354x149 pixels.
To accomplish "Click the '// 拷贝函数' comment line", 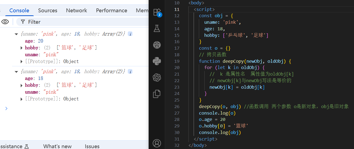I will coord(213,55).
